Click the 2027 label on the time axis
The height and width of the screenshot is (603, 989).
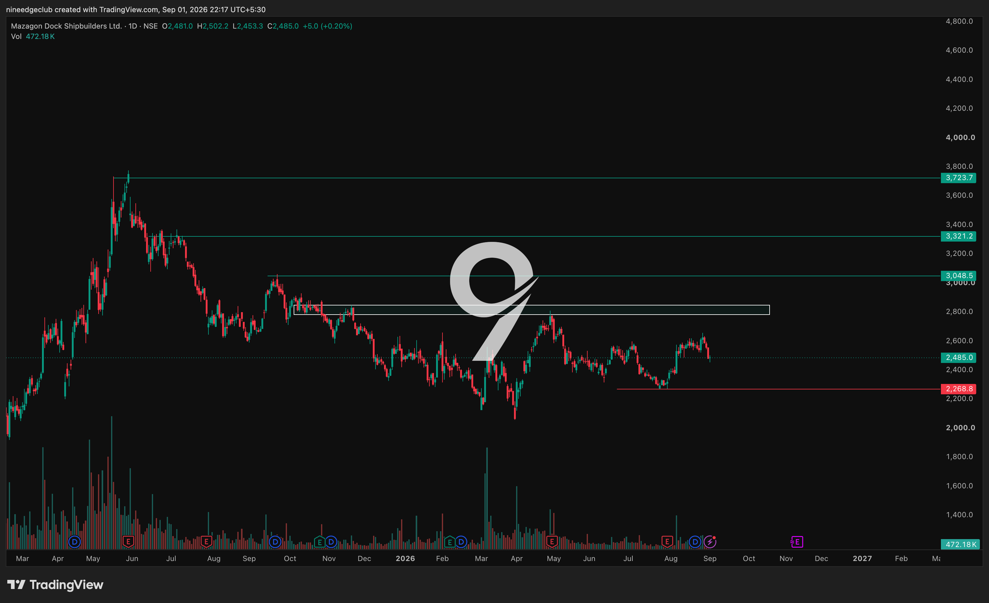pos(862,559)
